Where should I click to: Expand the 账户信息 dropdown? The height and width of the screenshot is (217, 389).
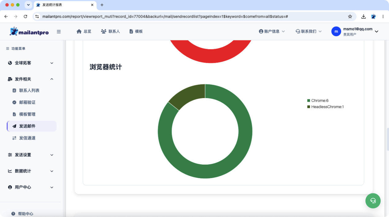click(272, 31)
